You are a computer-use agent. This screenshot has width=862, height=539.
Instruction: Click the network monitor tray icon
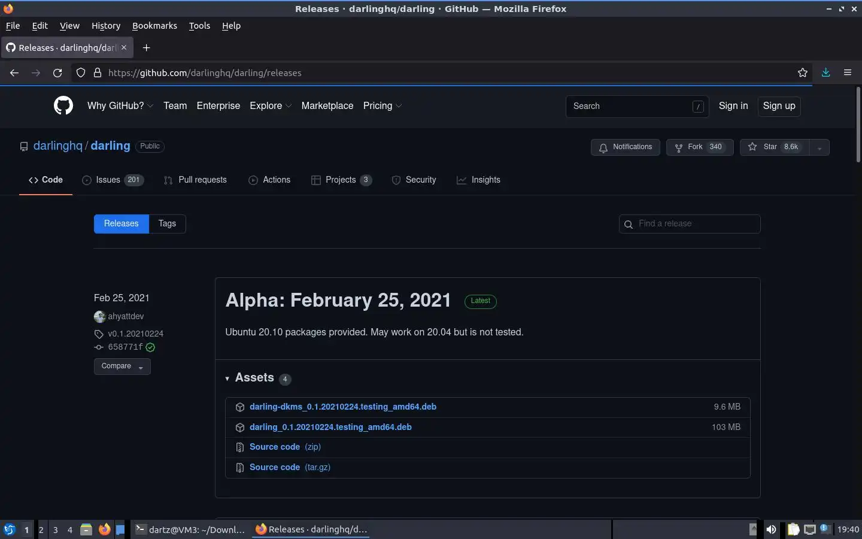pos(809,529)
